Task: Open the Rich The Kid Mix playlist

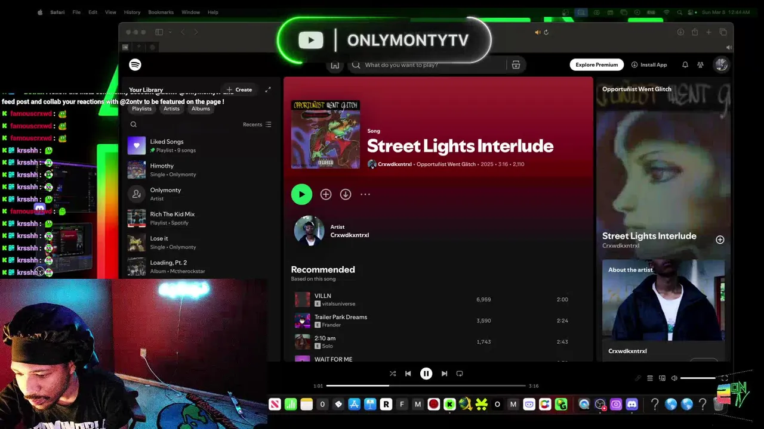Action: [x=200, y=218]
